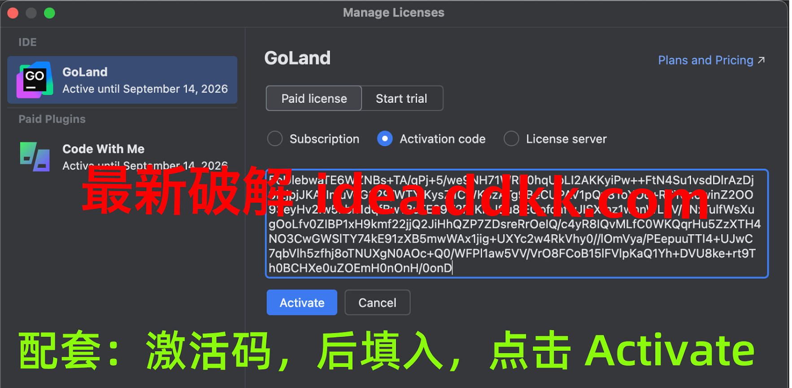Click the arrow icon beside Plans and Pricing
The width and height of the screenshot is (792, 388).
pyautogui.click(x=761, y=60)
